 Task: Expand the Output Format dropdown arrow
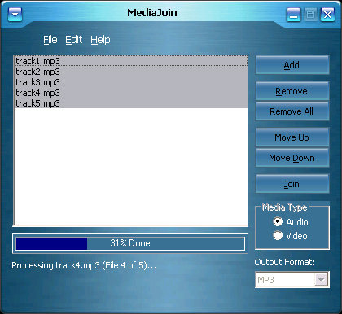pos(321,280)
